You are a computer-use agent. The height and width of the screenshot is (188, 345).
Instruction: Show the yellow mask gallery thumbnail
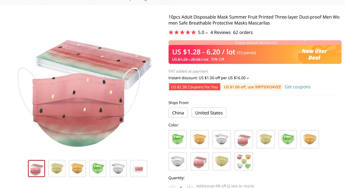click(57, 169)
